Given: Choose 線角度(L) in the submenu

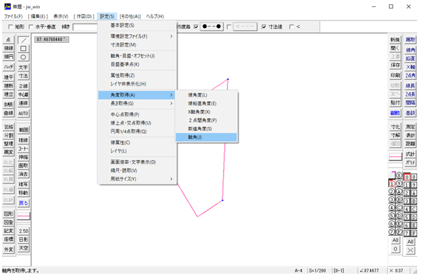Looking at the screenshot, I should coord(206,95).
